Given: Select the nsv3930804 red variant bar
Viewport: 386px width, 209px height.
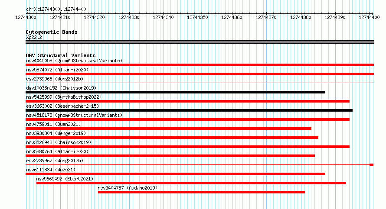Looking at the screenshot, I should pos(172,138).
